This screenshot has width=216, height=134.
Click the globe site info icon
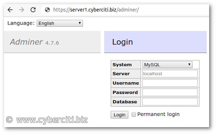[47, 10]
